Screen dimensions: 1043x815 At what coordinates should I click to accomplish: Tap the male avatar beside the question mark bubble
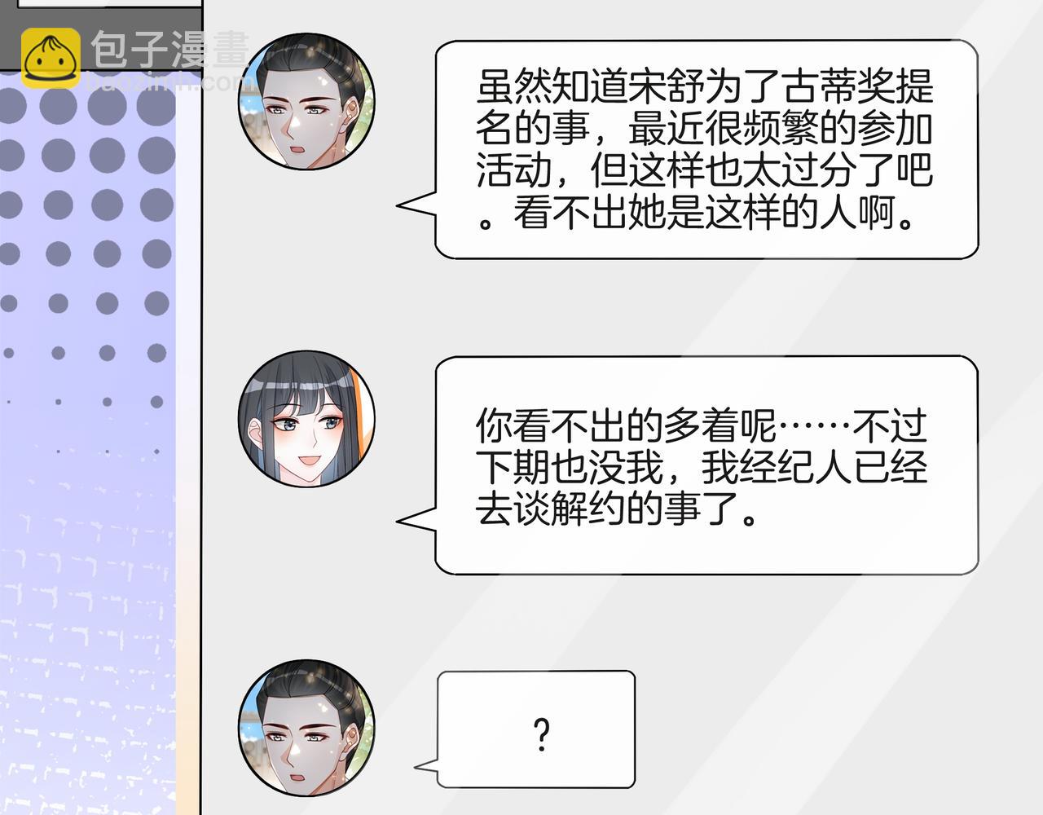click(306, 729)
